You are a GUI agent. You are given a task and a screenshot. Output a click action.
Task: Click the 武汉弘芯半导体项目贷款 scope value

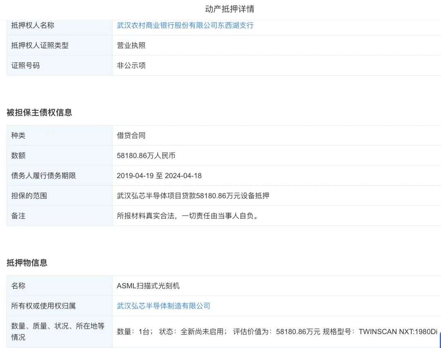[193, 196]
